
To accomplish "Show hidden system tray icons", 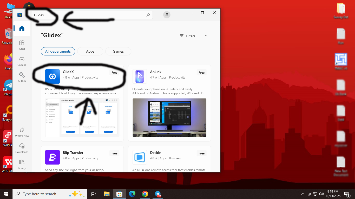I will point(303,194).
